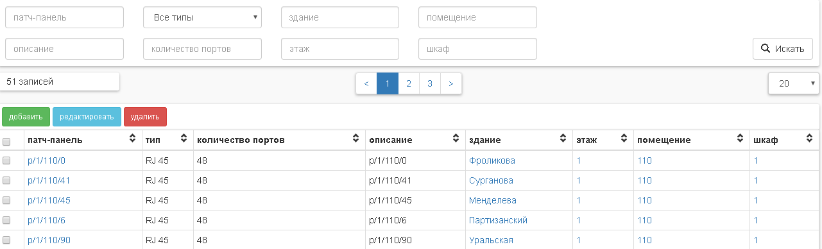Click the green добавить button
The width and height of the screenshot is (822, 249).
[x=26, y=117]
